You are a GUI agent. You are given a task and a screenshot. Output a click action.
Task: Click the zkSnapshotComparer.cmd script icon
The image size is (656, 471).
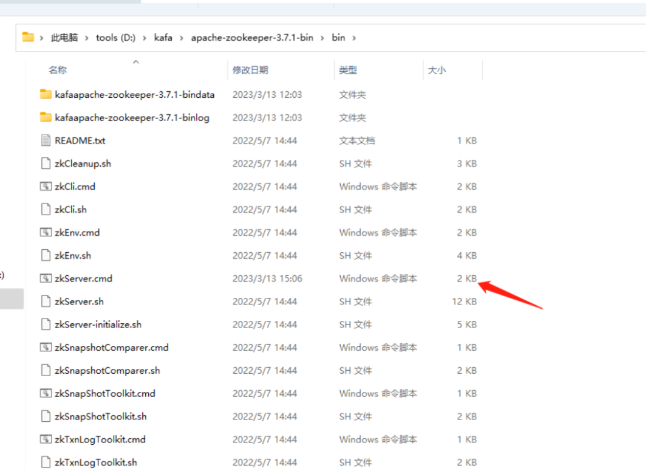pos(46,348)
